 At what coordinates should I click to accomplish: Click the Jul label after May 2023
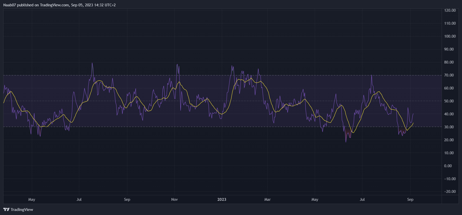[362, 200]
